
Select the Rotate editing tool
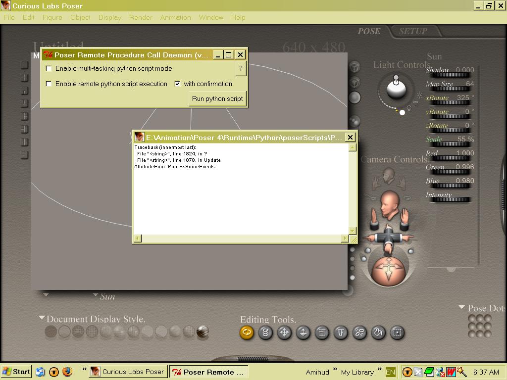click(x=247, y=332)
